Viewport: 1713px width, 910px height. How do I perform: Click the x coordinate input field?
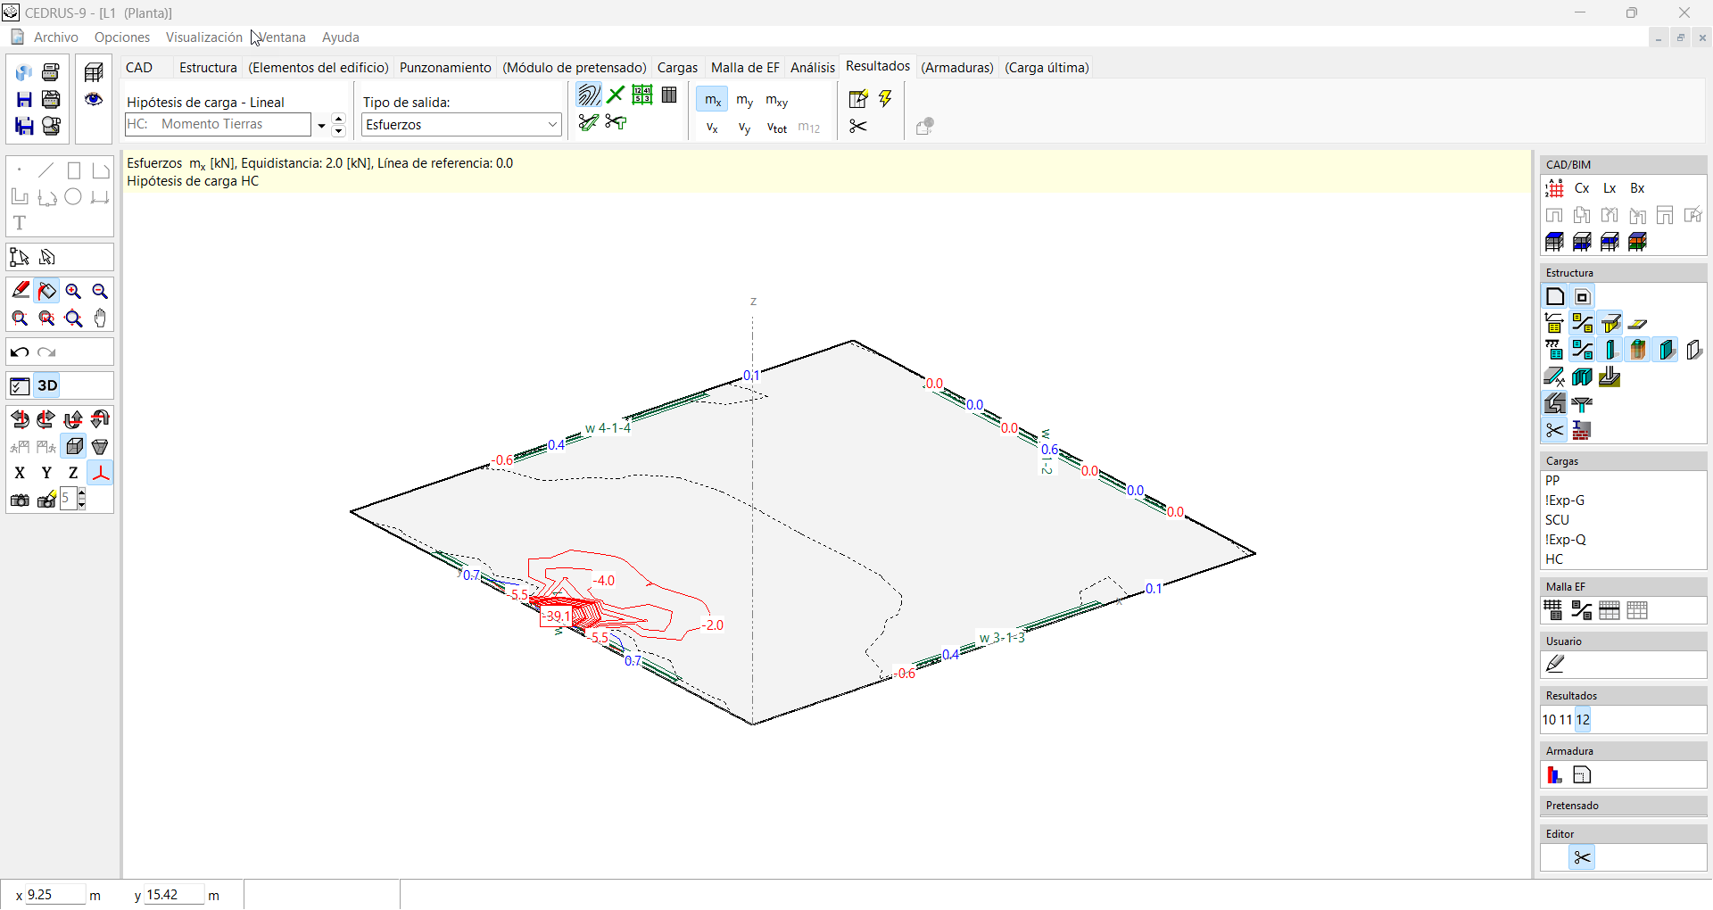click(x=55, y=895)
